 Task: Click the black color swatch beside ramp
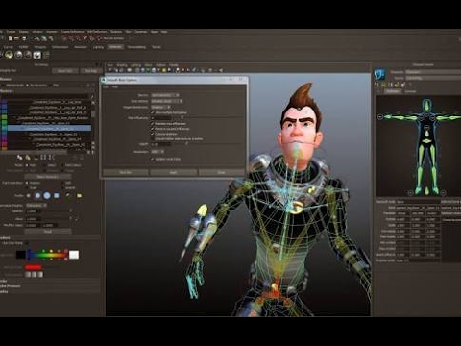(x=21, y=255)
